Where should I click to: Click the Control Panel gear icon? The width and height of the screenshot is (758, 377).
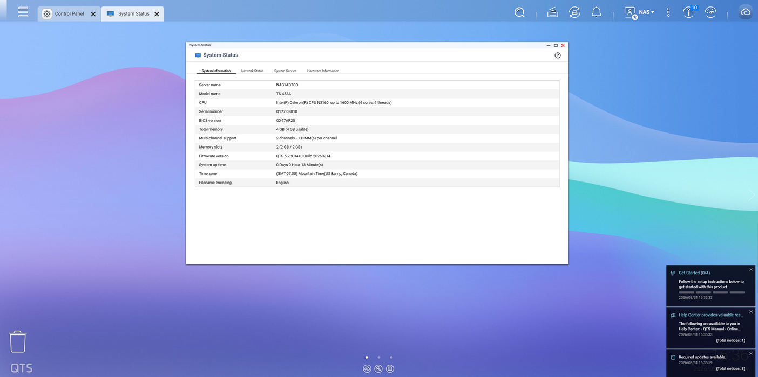click(47, 14)
